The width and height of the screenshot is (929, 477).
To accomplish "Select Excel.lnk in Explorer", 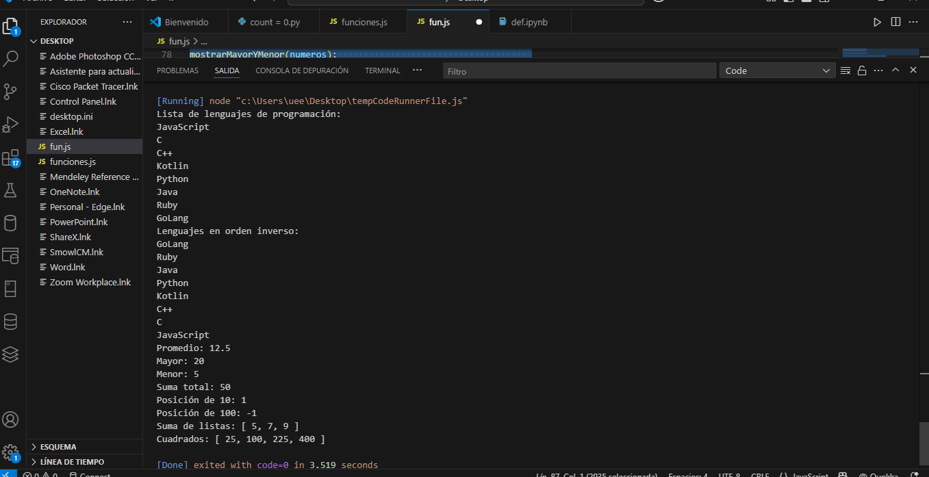I will [86, 131].
